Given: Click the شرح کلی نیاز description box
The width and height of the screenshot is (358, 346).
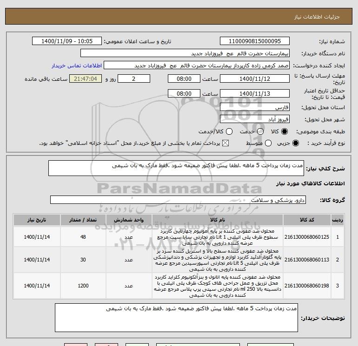Looking at the screenshot, I should (x=176, y=168).
